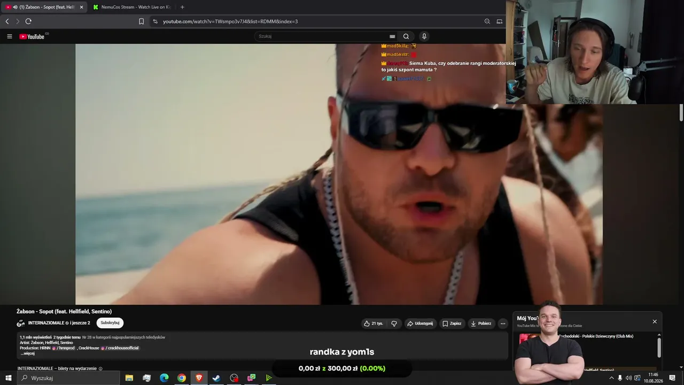Click the video title Żabson - Sopot
This screenshot has width=684, height=385.
[64, 312]
